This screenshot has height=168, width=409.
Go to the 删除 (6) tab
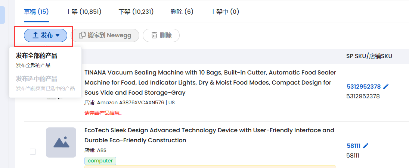point(182,12)
